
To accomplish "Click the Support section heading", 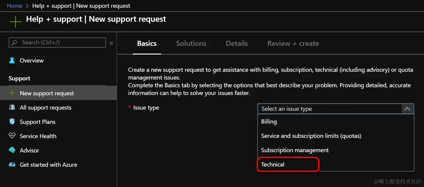I will click(x=19, y=78).
